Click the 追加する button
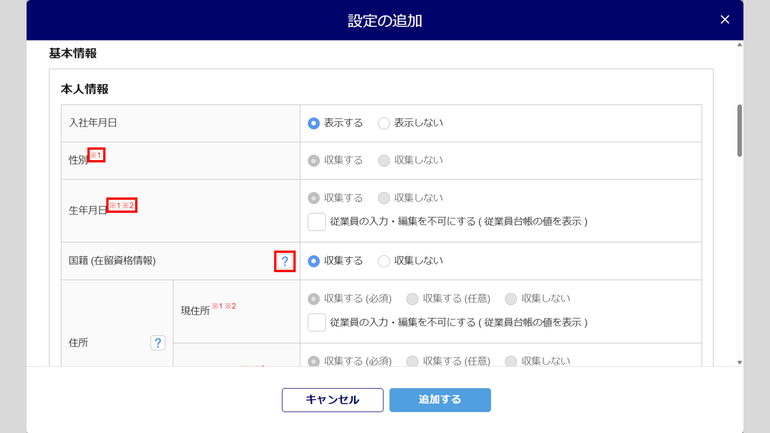 click(x=440, y=400)
